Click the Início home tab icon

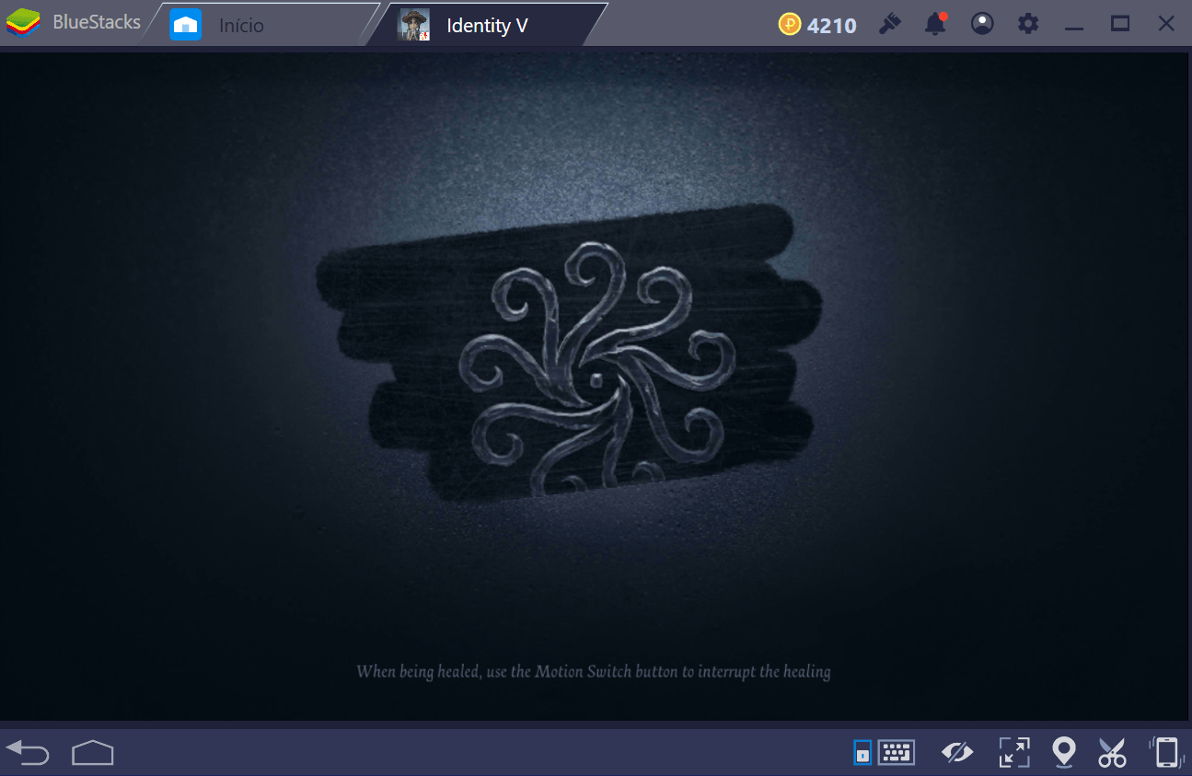tap(186, 25)
